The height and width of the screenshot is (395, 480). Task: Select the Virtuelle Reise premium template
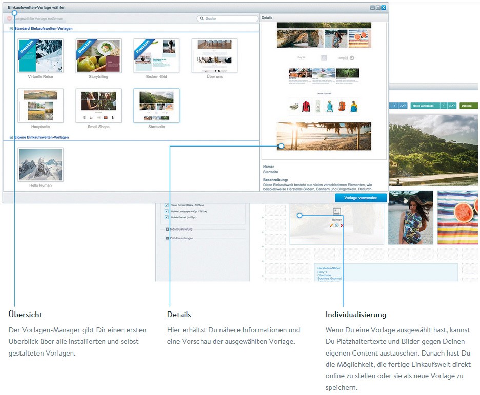(x=41, y=56)
